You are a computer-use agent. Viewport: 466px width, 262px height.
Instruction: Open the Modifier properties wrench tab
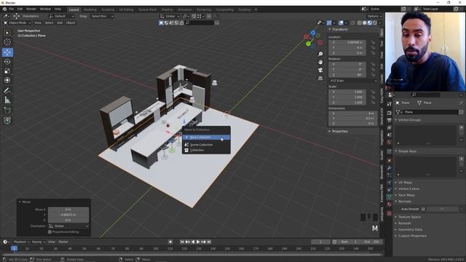389,168
